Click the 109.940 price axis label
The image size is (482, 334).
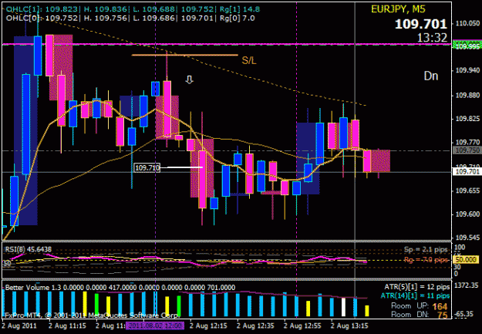467,71
